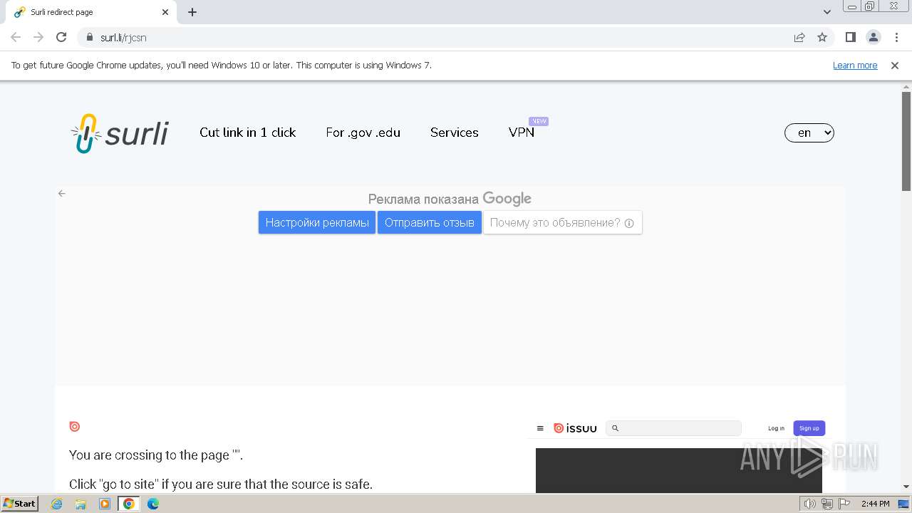Click Почему это объявление? button
Viewport: 912px width, 513px height.
563,222
